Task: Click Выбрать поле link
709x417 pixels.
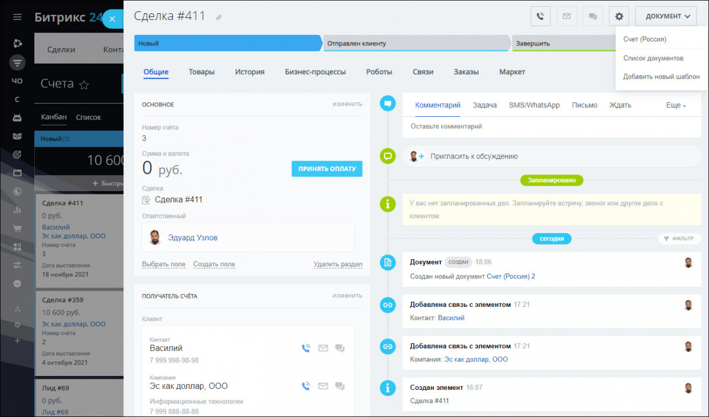Action: [x=163, y=264]
